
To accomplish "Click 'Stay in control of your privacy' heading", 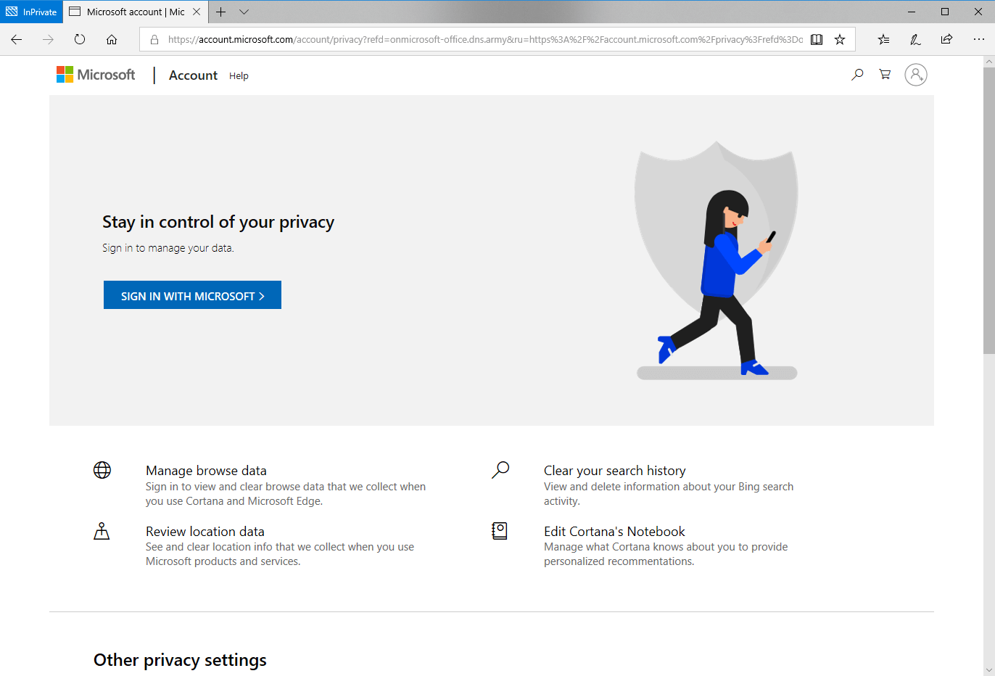I will 218,222.
